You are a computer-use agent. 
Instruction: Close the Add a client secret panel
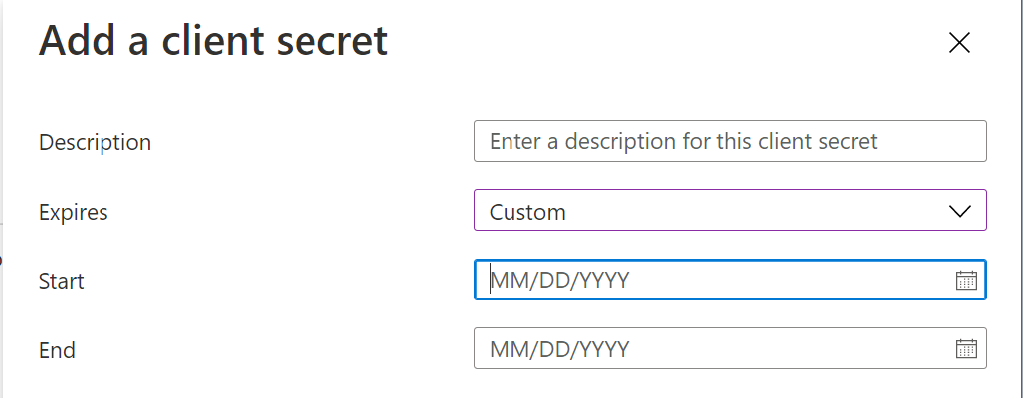(x=959, y=42)
